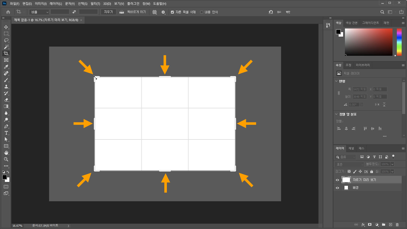Add a layer mask
407x229 pixels.
coord(370,225)
